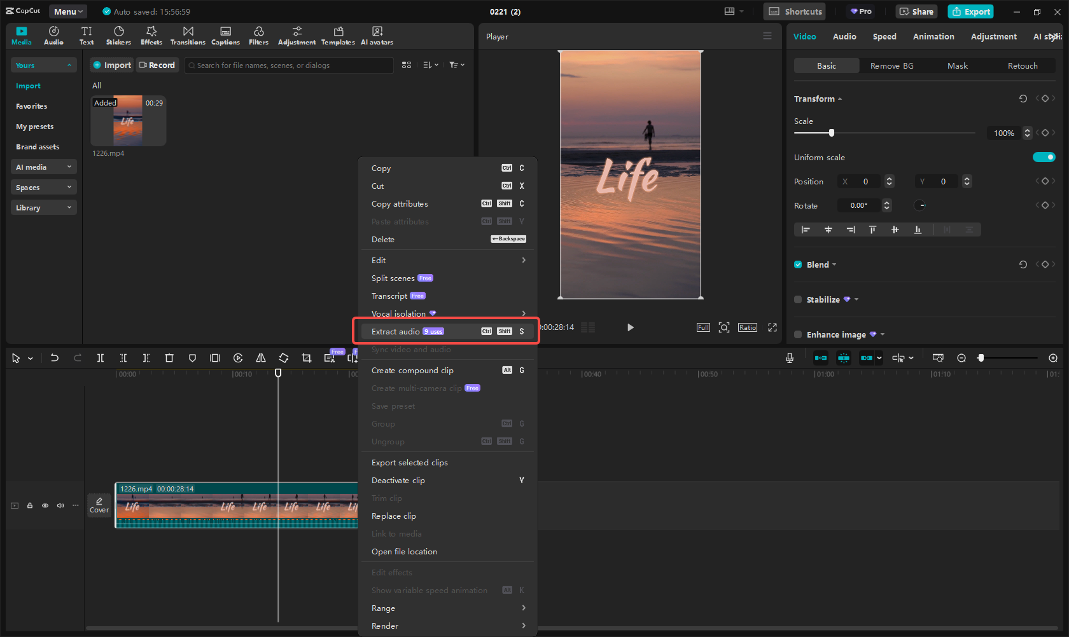Choose Extract audio from context menu
Viewport: 1069px width, 637px height.
(407, 331)
